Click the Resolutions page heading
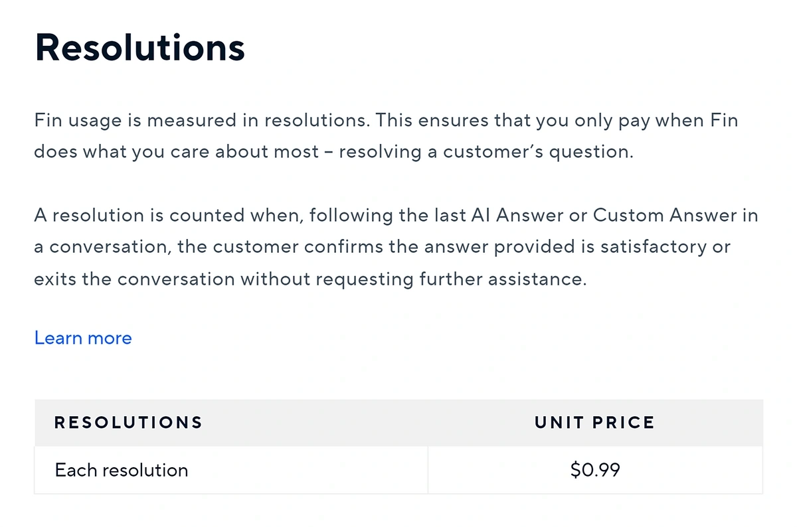The width and height of the screenshot is (797, 527). click(x=140, y=48)
